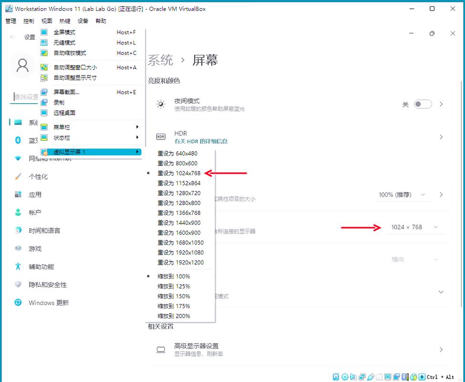465x382 pixels.
Task: Choose 缩放到 175% scale option
Action: [x=174, y=306]
